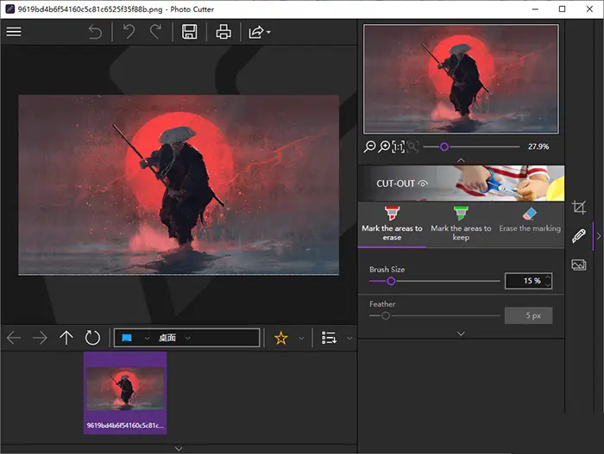Select the 9619bd4b6f54160c5c81c thumbnail
The image size is (604, 454).
(125, 393)
